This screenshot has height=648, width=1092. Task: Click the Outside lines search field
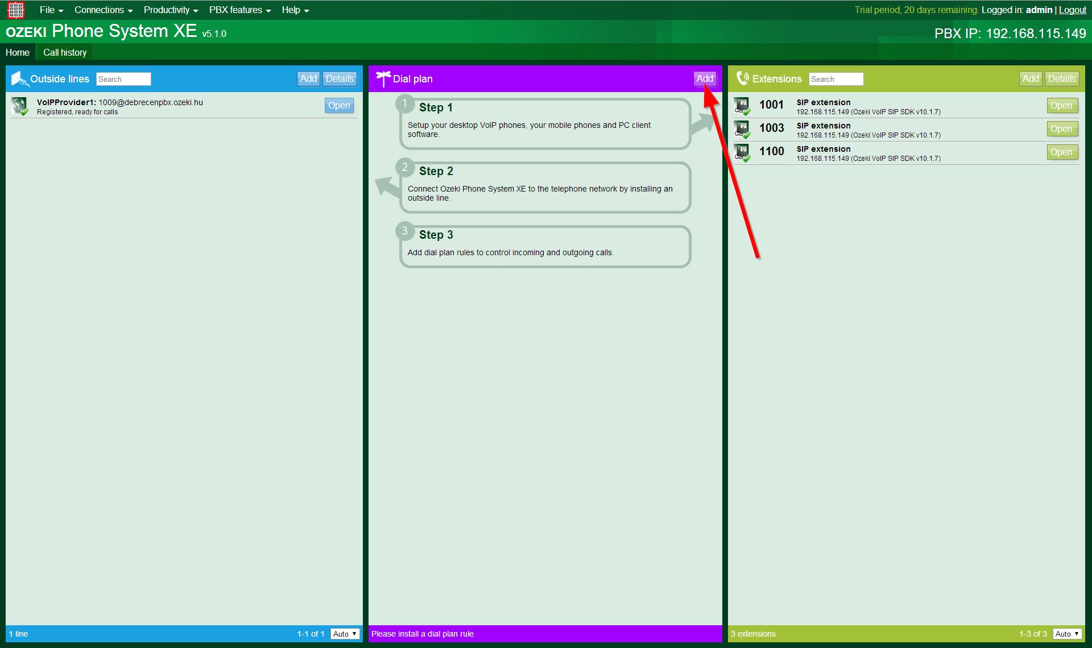[x=123, y=79]
